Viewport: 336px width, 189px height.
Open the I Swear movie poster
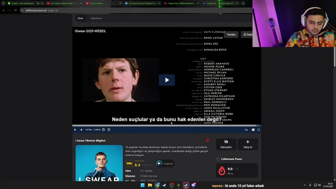click(99, 163)
